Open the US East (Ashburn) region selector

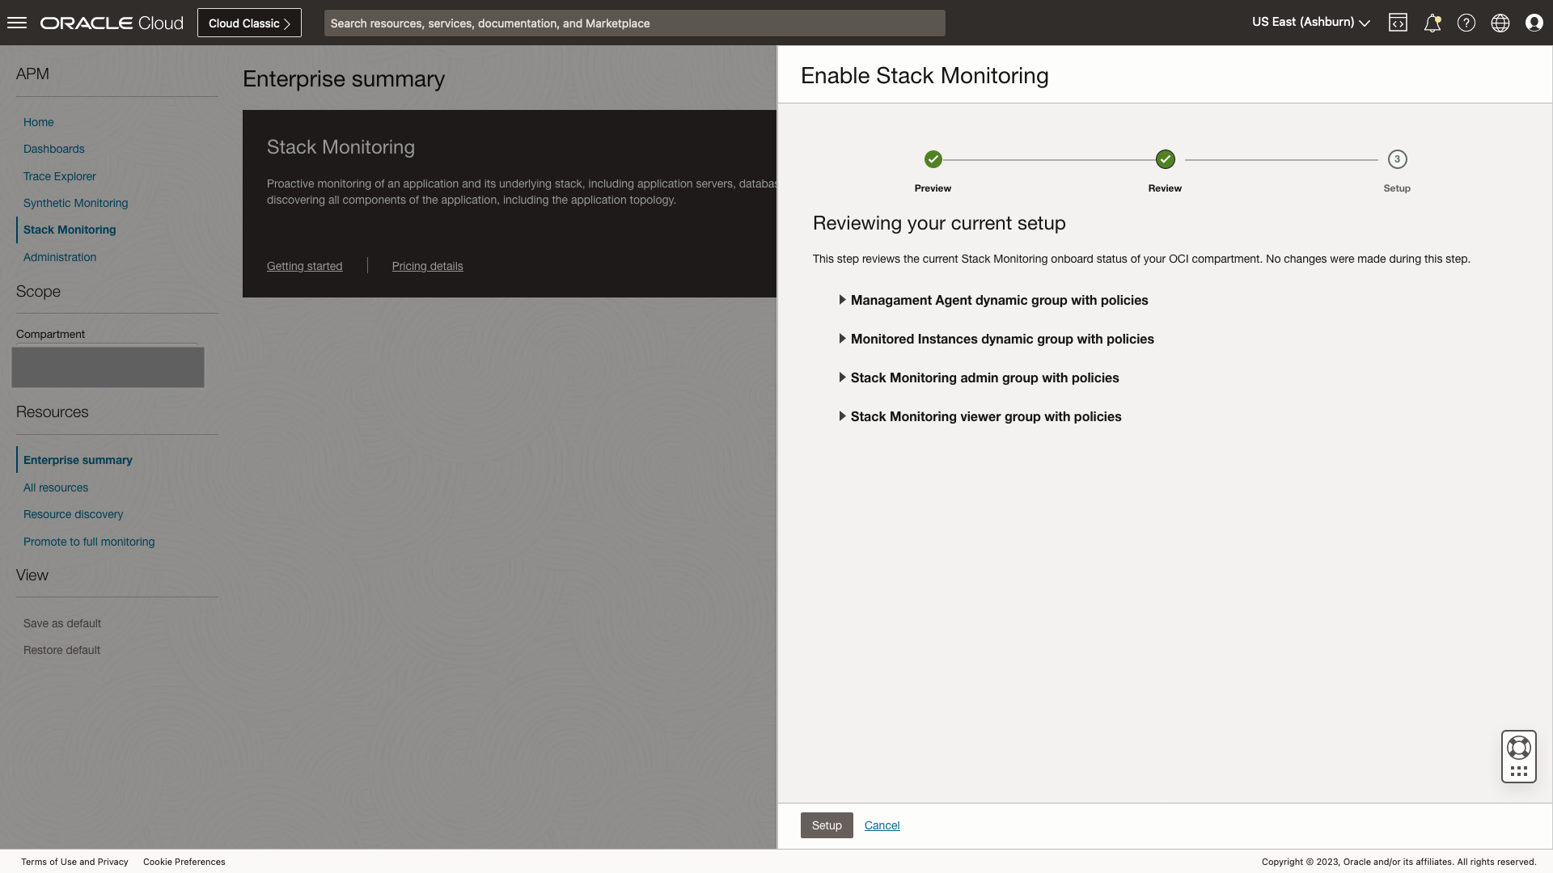(x=1310, y=22)
